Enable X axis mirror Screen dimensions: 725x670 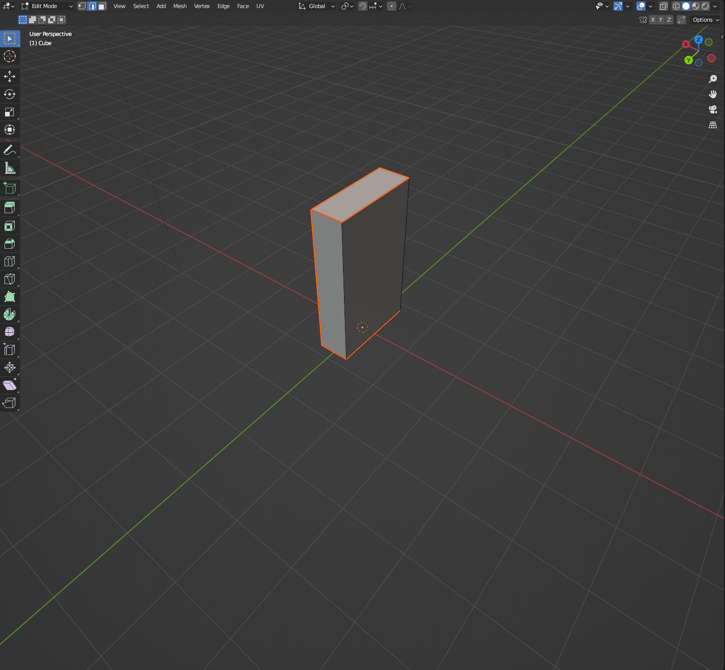[653, 20]
